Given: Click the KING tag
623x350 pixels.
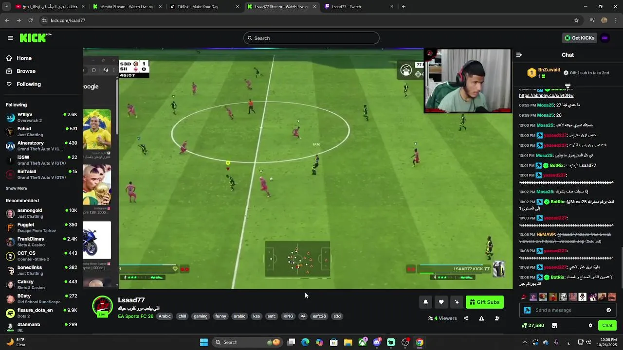Looking at the screenshot, I should pyautogui.click(x=288, y=316).
